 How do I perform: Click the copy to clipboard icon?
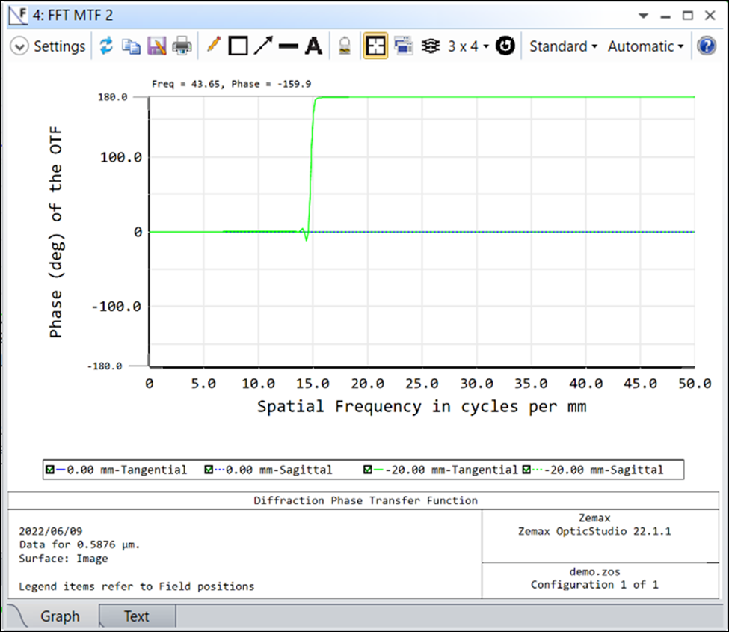point(132,46)
